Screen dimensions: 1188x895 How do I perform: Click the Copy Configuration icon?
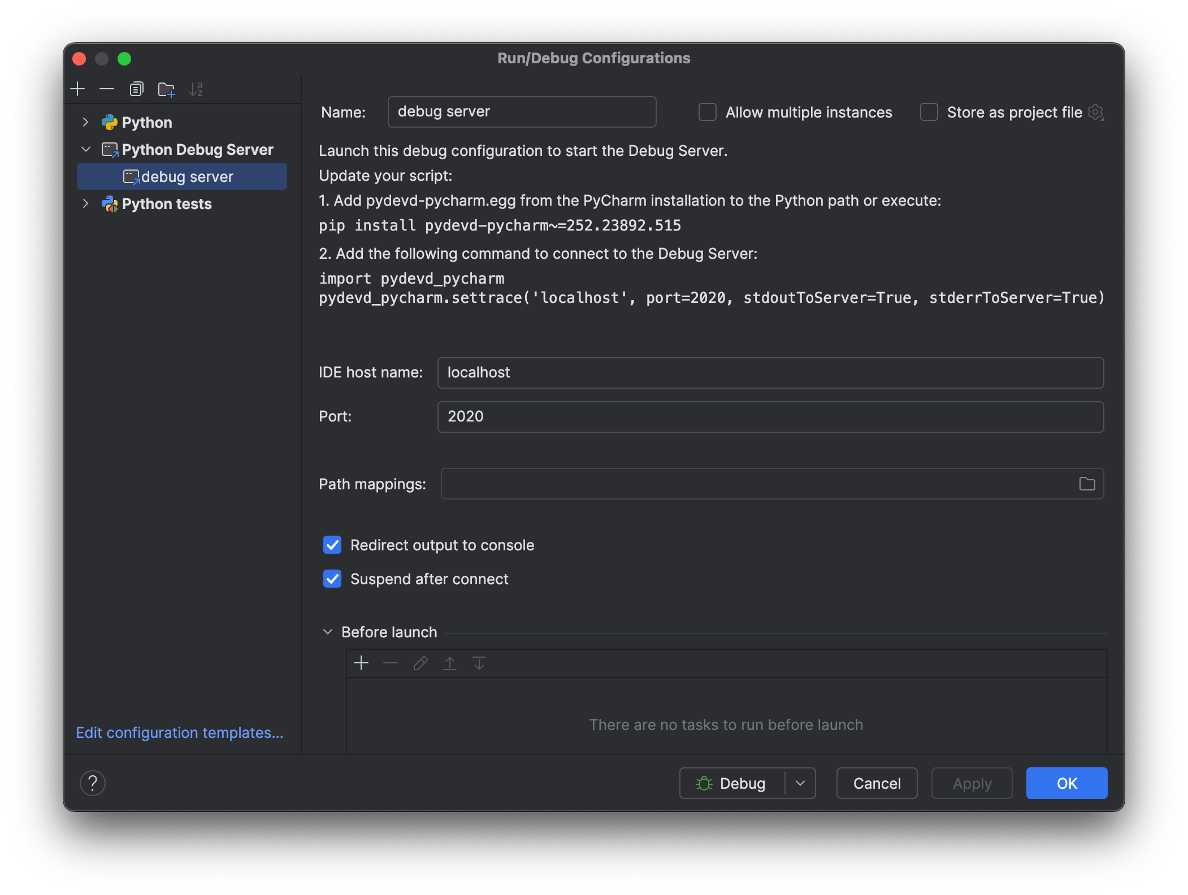click(136, 89)
